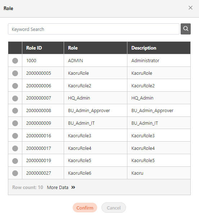Click the magnifier search icon button
This screenshot has width=199, height=216.
[x=186, y=29]
